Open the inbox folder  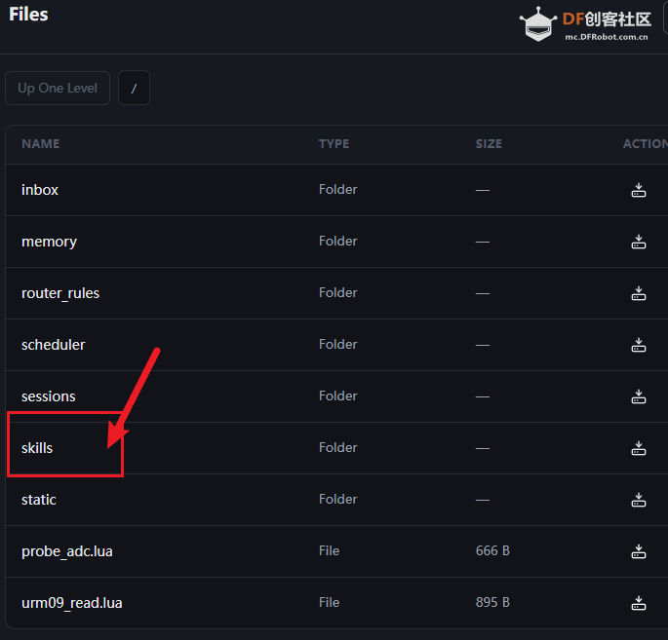(40, 190)
